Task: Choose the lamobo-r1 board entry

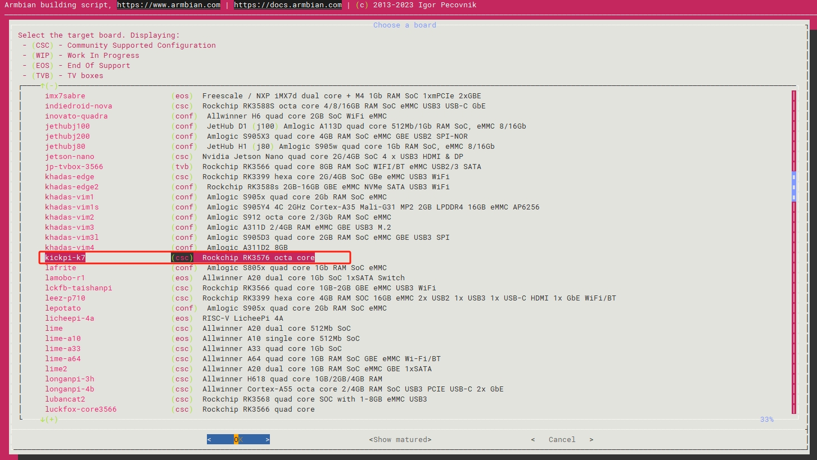Action: tap(65, 278)
